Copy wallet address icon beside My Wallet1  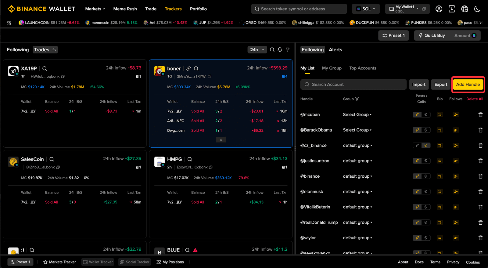(x=424, y=9)
